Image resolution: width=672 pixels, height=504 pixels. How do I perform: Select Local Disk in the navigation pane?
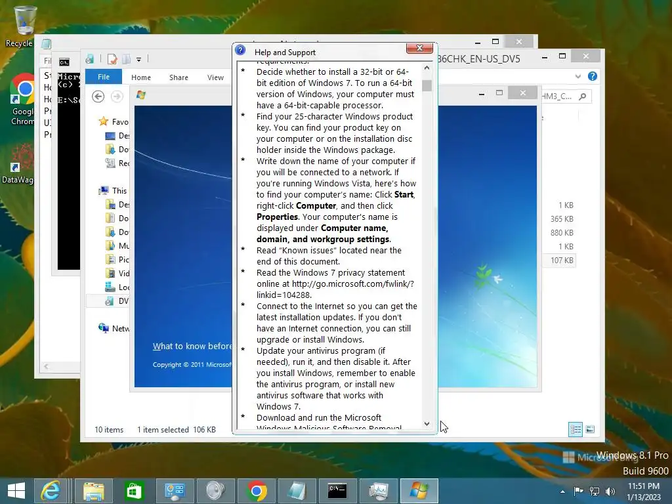click(117, 287)
